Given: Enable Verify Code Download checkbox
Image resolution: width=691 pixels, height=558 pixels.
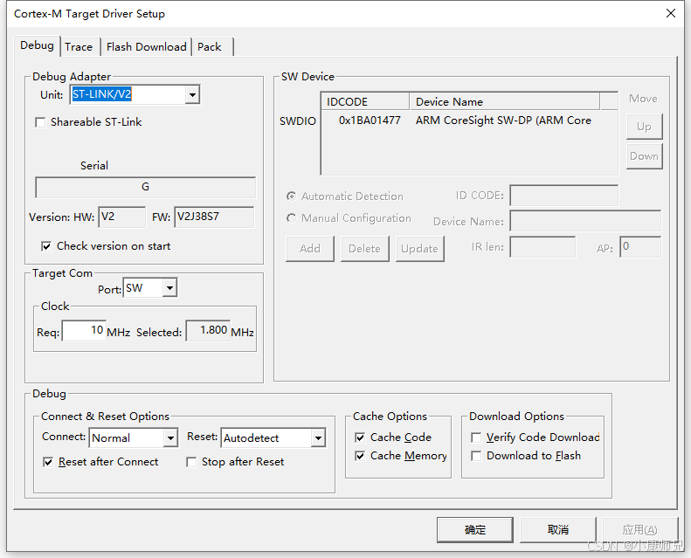Looking at the screenshot, I should pyautogui.click(x=476, y=437).
